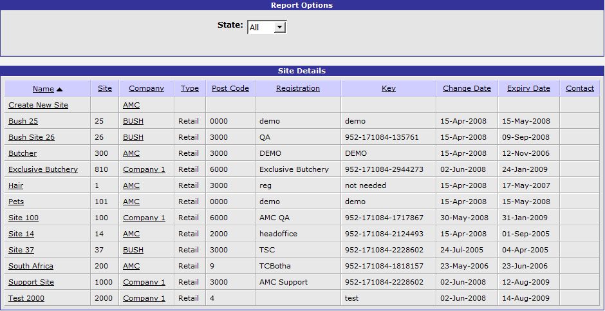Open the Hair site link
The width and height of the screenshot is (605, 311).
coord(16,185)
